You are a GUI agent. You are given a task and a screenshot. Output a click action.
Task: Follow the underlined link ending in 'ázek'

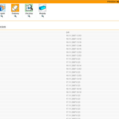pyautogui.click(x=3, y=27)
